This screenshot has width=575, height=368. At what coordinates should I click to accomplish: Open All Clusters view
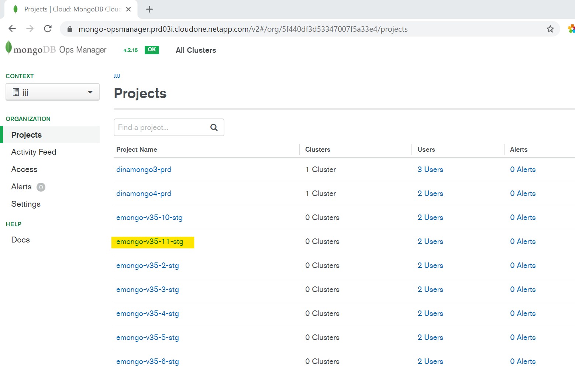(196, 50)
